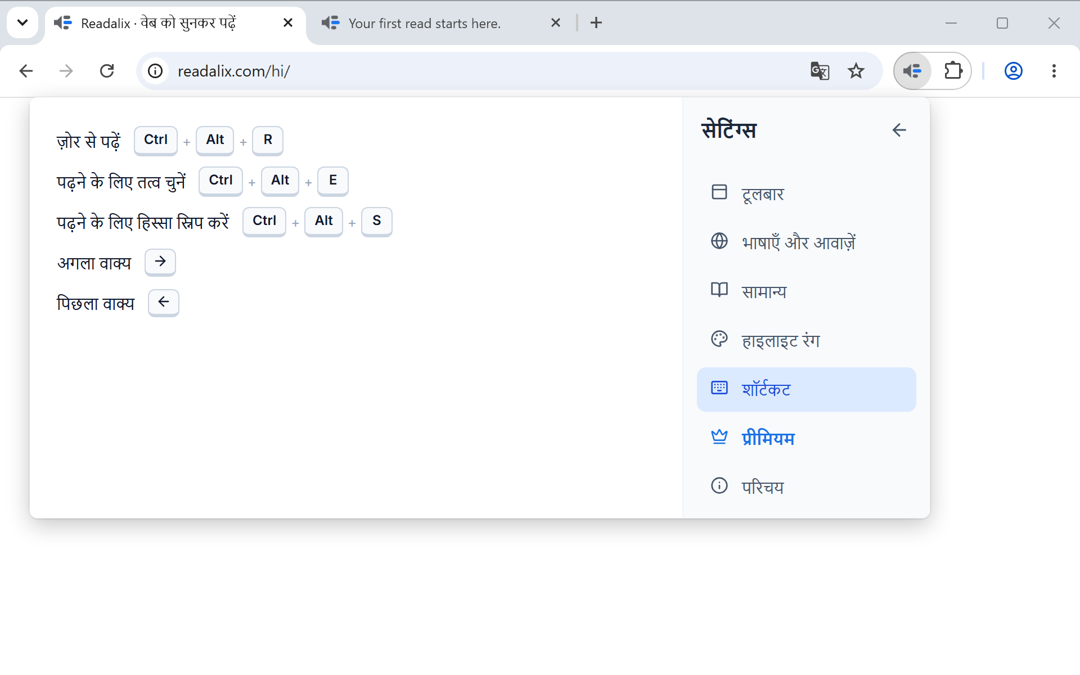Open the टूलबार settings section
Viewport: 1080px width, 675px height.
(806, 193)
